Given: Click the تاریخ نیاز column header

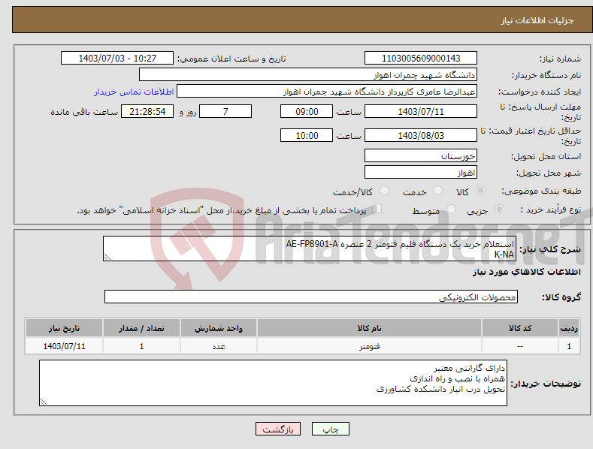Looking at the screenshot, I should point(65,328).
